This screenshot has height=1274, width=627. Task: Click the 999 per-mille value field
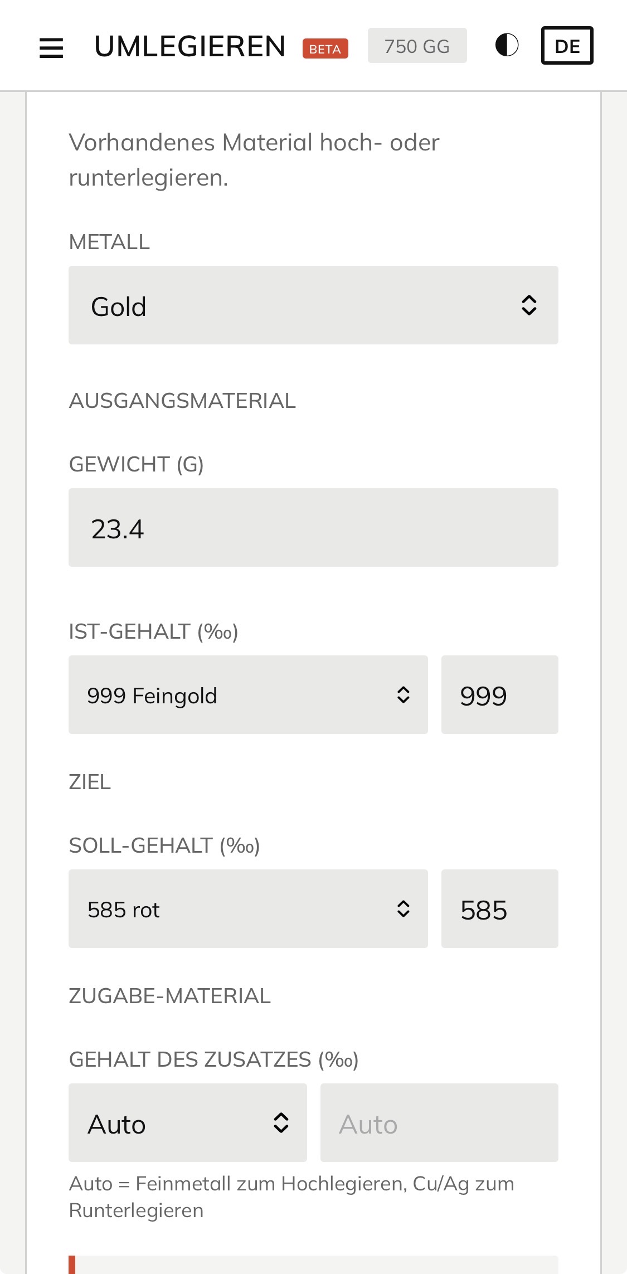tap(499, 694)
